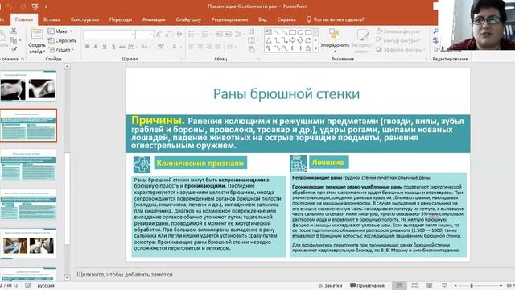Increase font size with the large A icon
The width and height of the screenshot is (515, 290).
coord(159,34)
